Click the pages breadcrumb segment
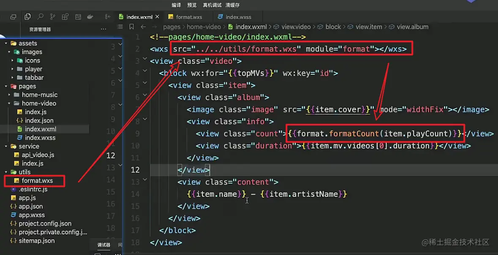Screen dimensions: 498x255 pos(171,27)
